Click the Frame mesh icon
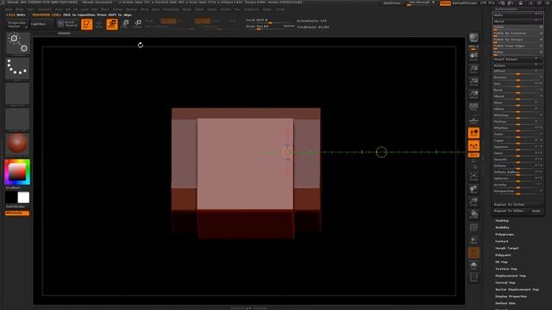 pyautogui.click(x=474, y=177)
